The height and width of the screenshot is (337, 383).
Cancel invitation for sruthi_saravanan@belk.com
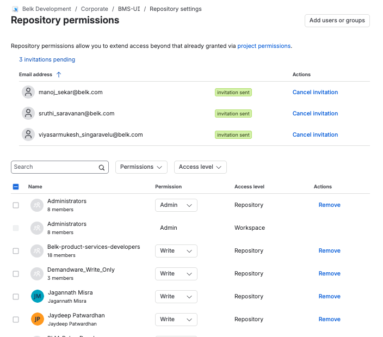(315, 113)
